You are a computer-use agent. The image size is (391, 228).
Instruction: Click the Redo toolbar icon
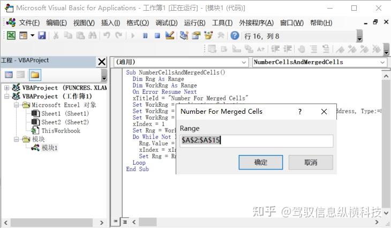point(119,36)
